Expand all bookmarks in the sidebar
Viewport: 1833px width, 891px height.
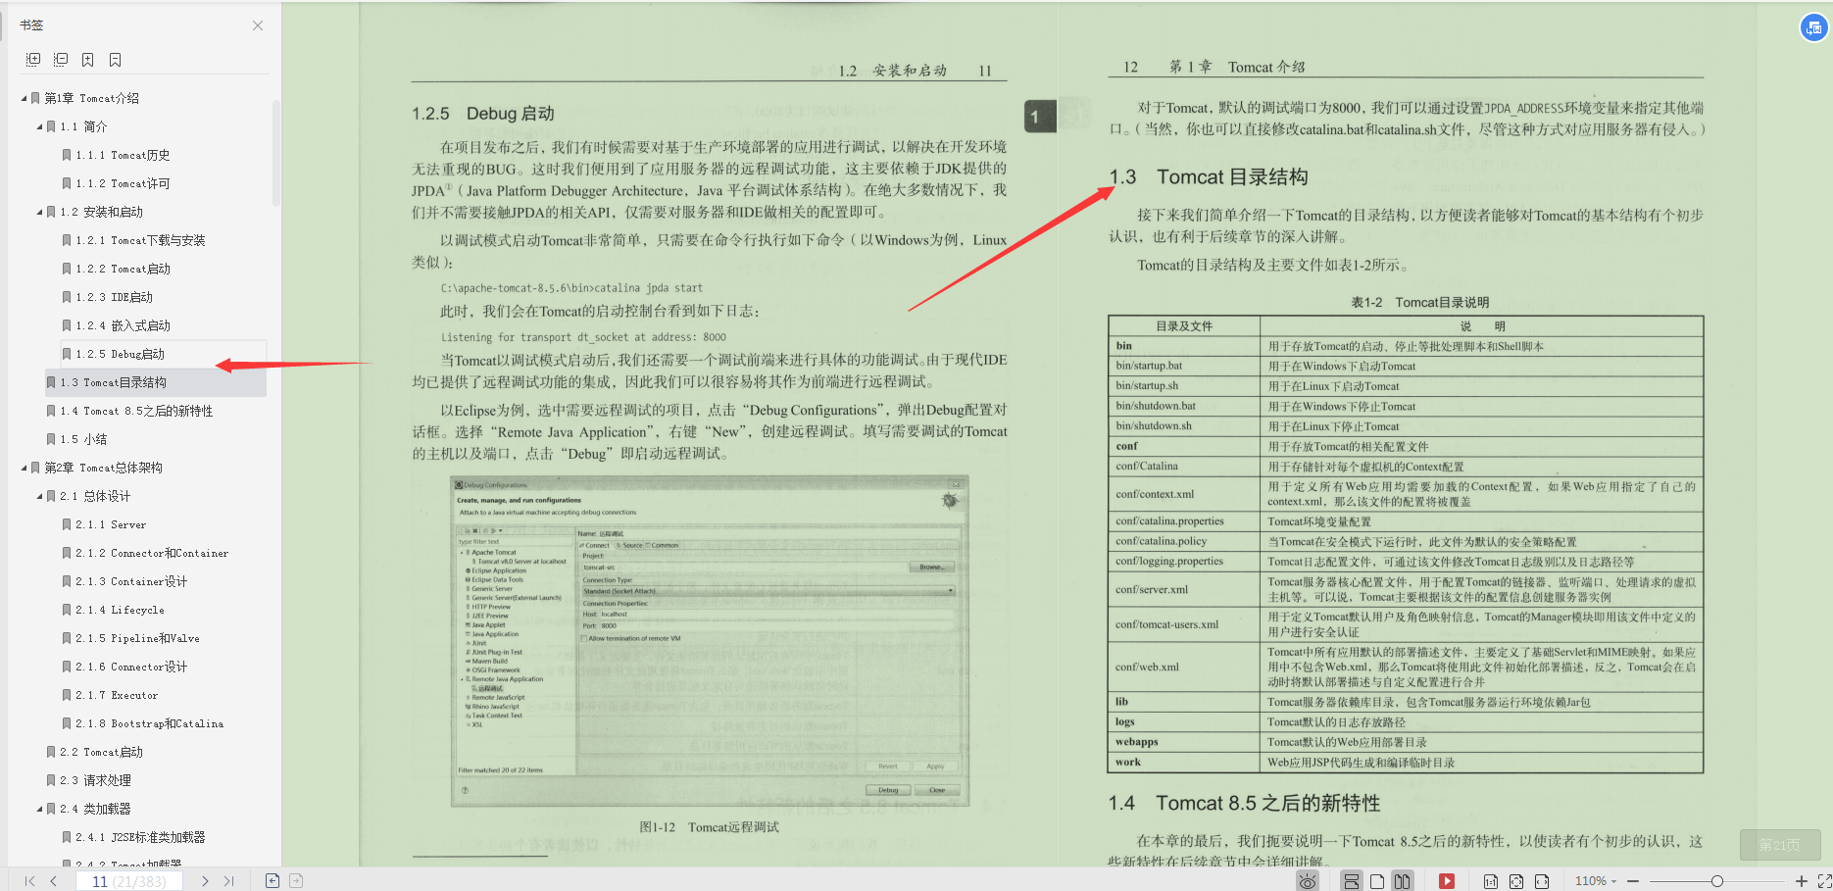[x=32, y=59]
